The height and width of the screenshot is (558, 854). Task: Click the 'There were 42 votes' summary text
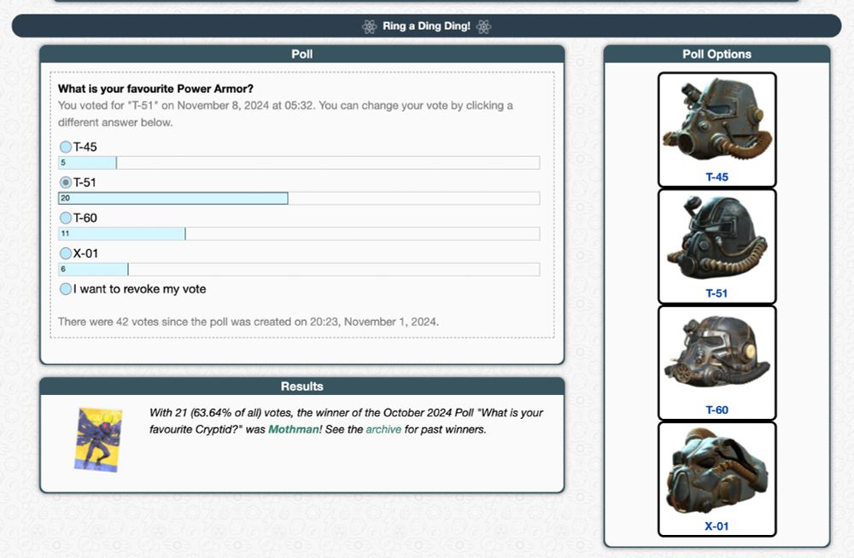(x=249, y=322)
